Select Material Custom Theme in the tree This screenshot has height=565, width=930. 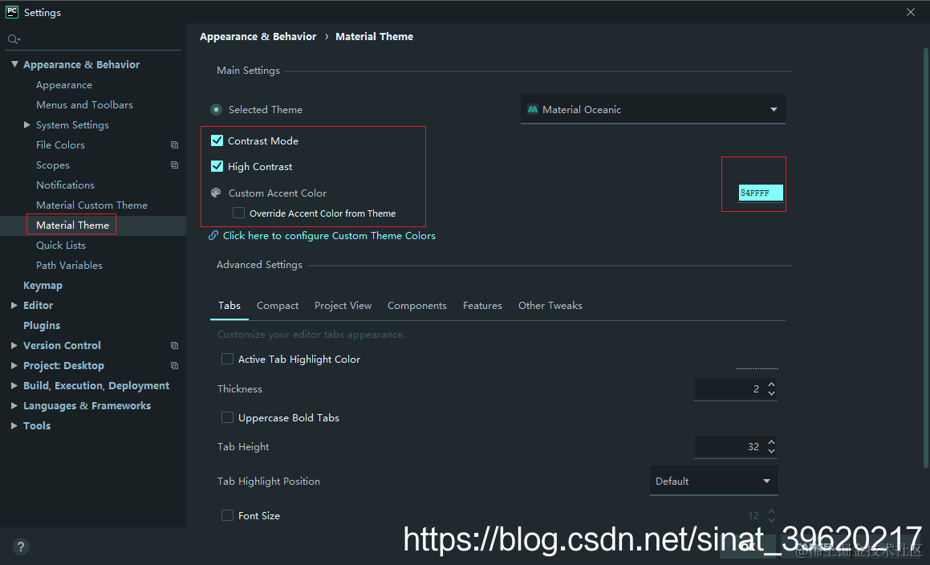click(x=92, y=205)
